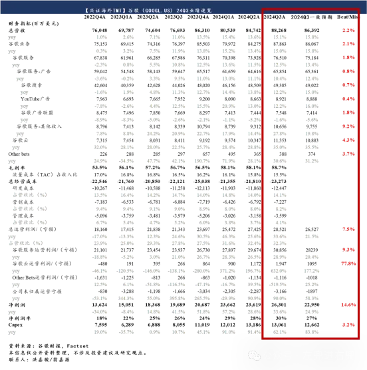This screenshot has height=370, width=367.
Task: Click the 77.8% beat value
Action: [x=348, y=264]
